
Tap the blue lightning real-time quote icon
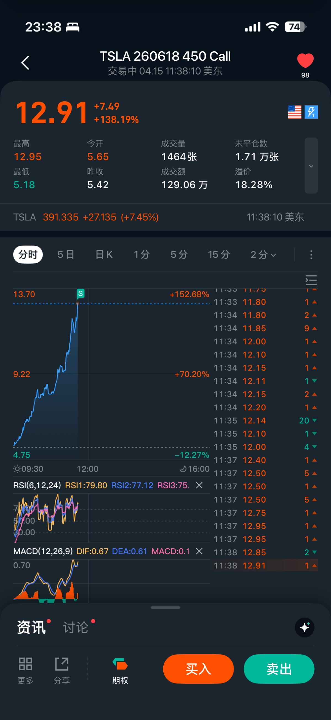click(x=311, y=112)
